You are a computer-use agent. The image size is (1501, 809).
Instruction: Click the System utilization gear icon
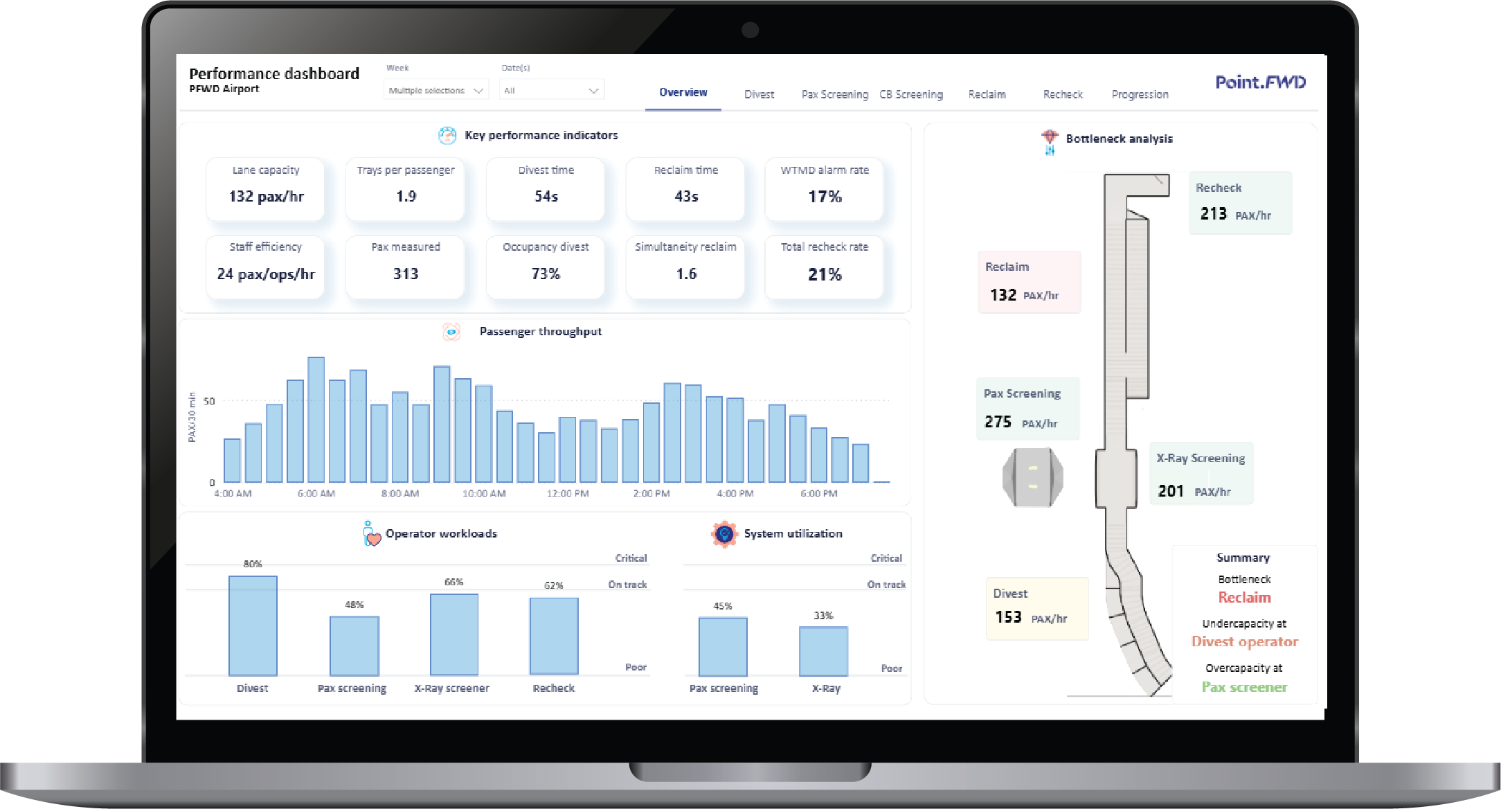[724, 534]
